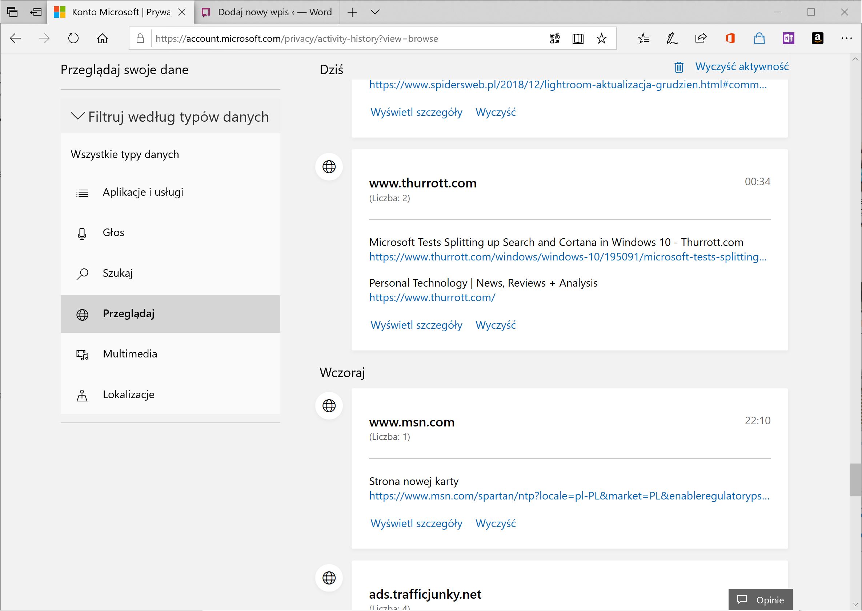Open the Opinie feedback button
Screen dimensions: 862x611
pos(760,600)
